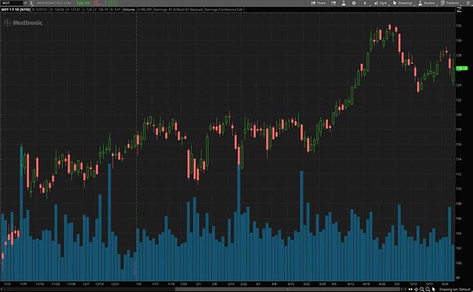Click the 1/4 date label on time axis
Viewport: 473px width, 292px height.
[138, 284]
